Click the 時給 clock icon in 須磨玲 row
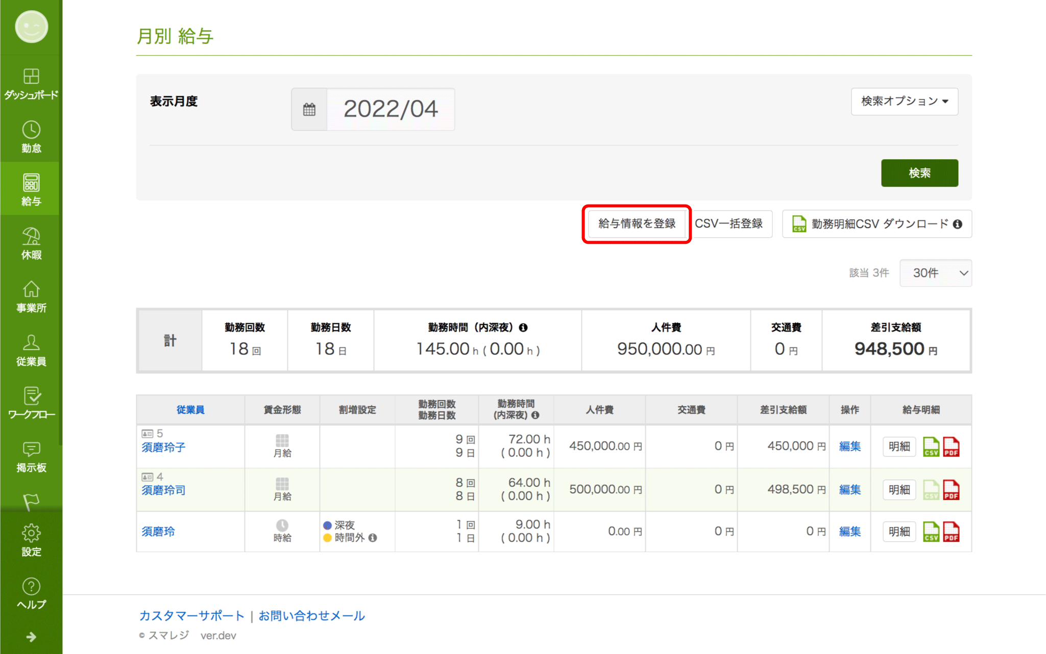The height and width of the screenshot is (654, 1046). tap(282, 525)
